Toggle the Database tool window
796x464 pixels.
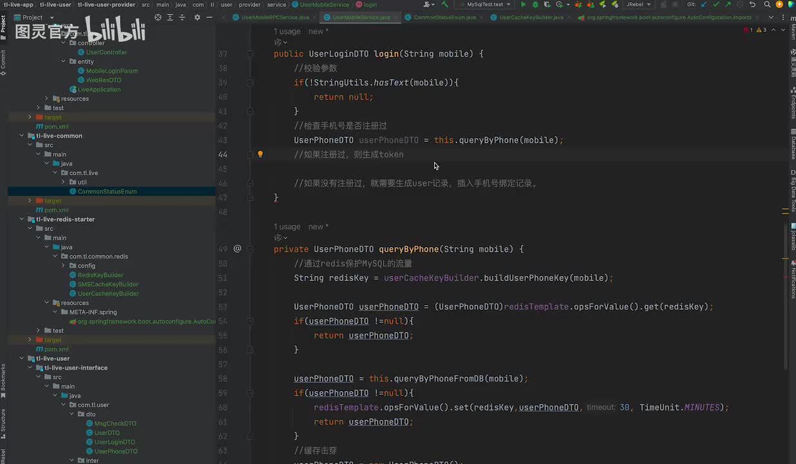(793, 145)
